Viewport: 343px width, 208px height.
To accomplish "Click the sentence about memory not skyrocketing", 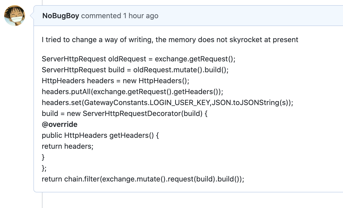I will coord(170,40).
